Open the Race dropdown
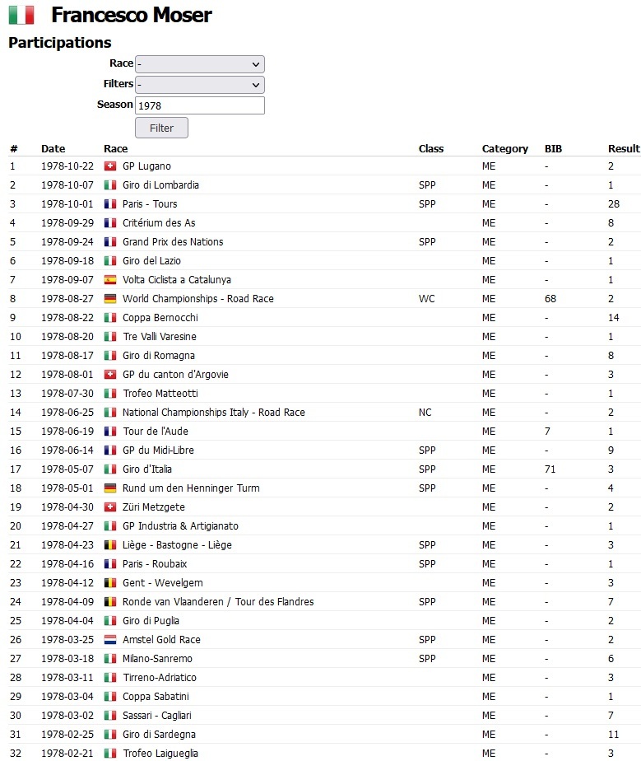 [x=199, y=64]
